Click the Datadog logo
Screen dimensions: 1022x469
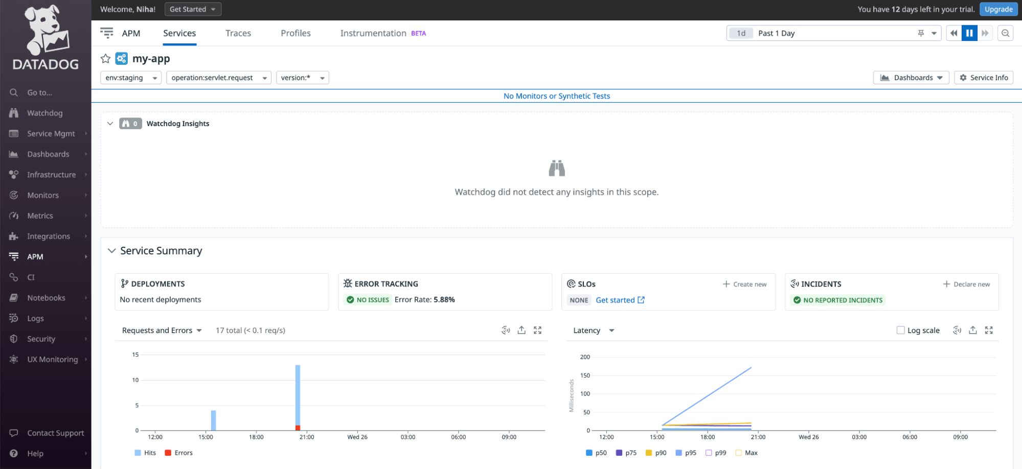[46, 38]
